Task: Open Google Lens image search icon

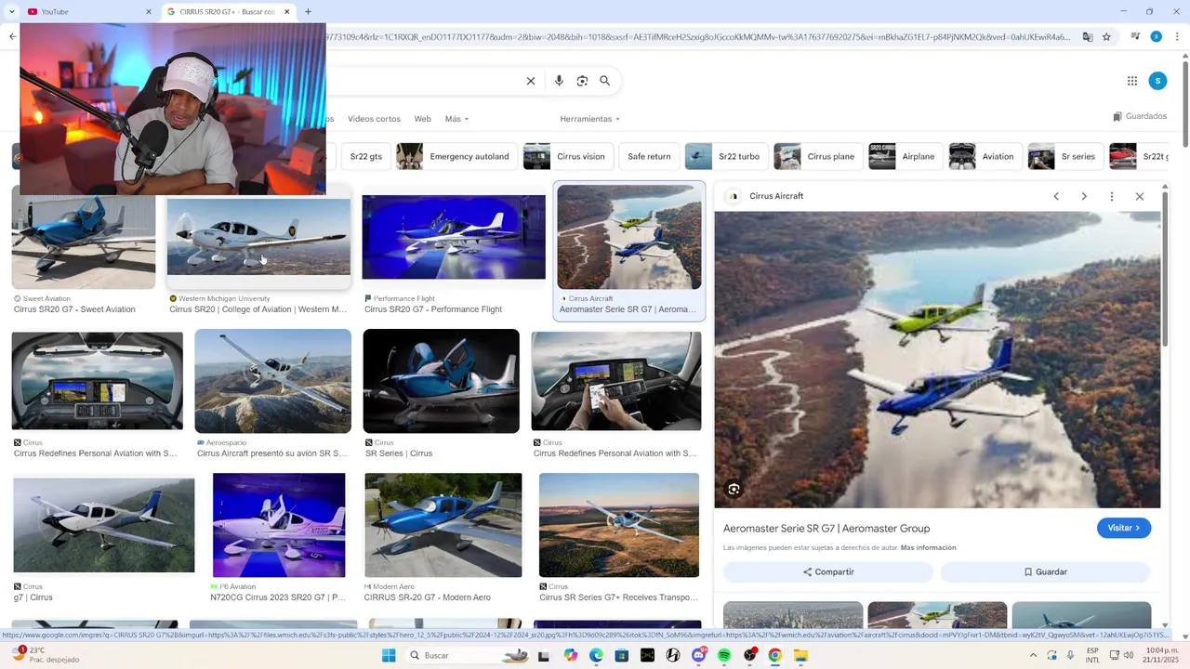Action: point(582,81)
